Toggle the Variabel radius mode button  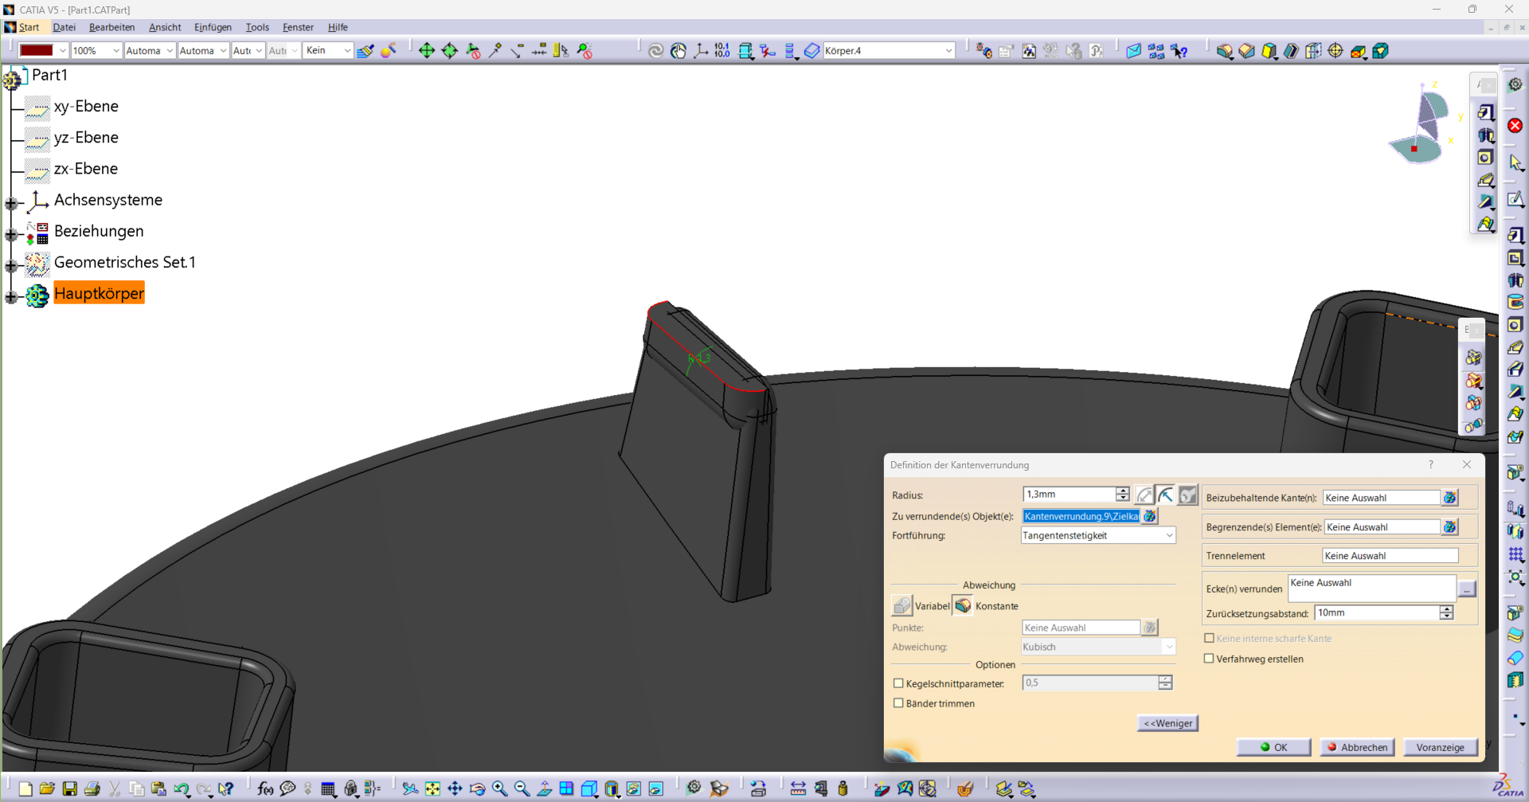pyautogui.click(x=901, y=606)
